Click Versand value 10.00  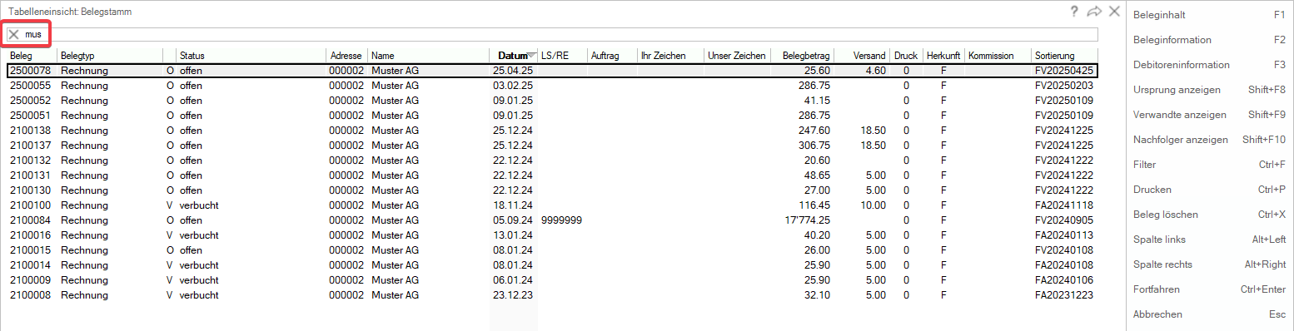(873, 205)
